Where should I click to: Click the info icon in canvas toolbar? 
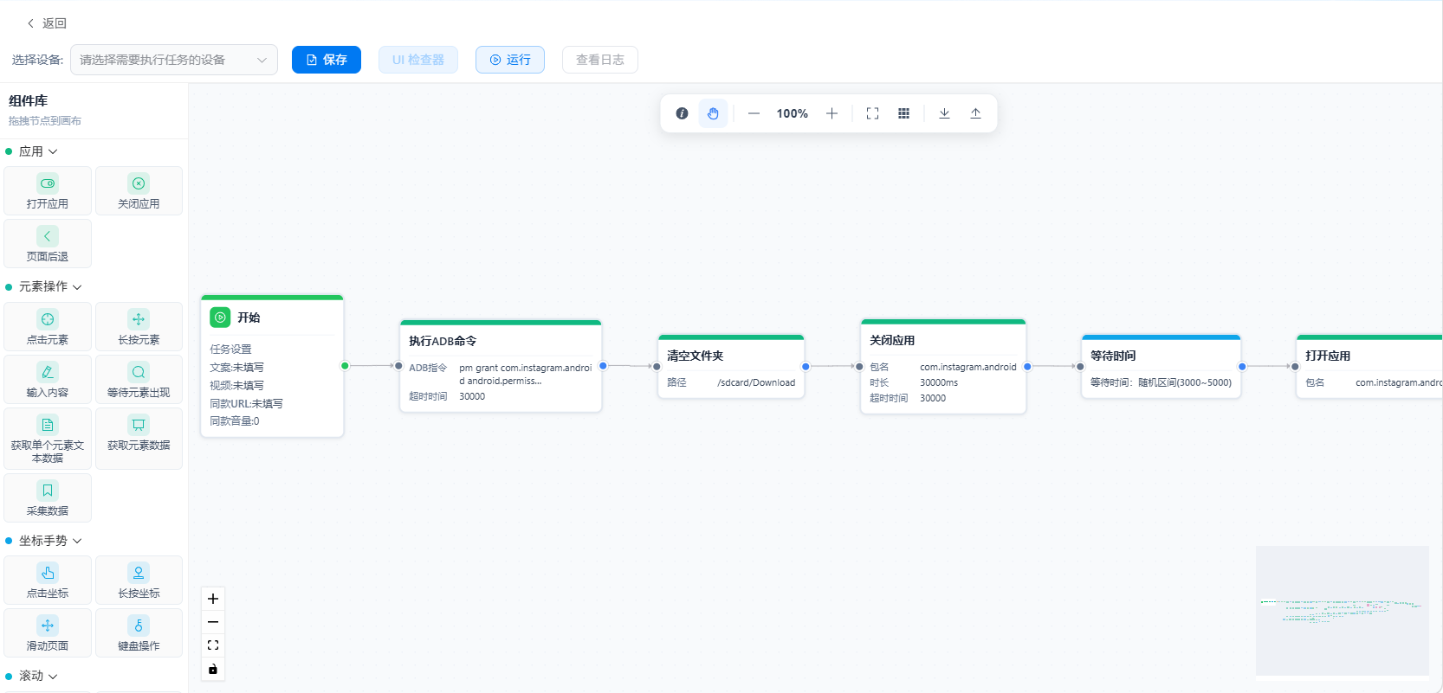(682, 113)
